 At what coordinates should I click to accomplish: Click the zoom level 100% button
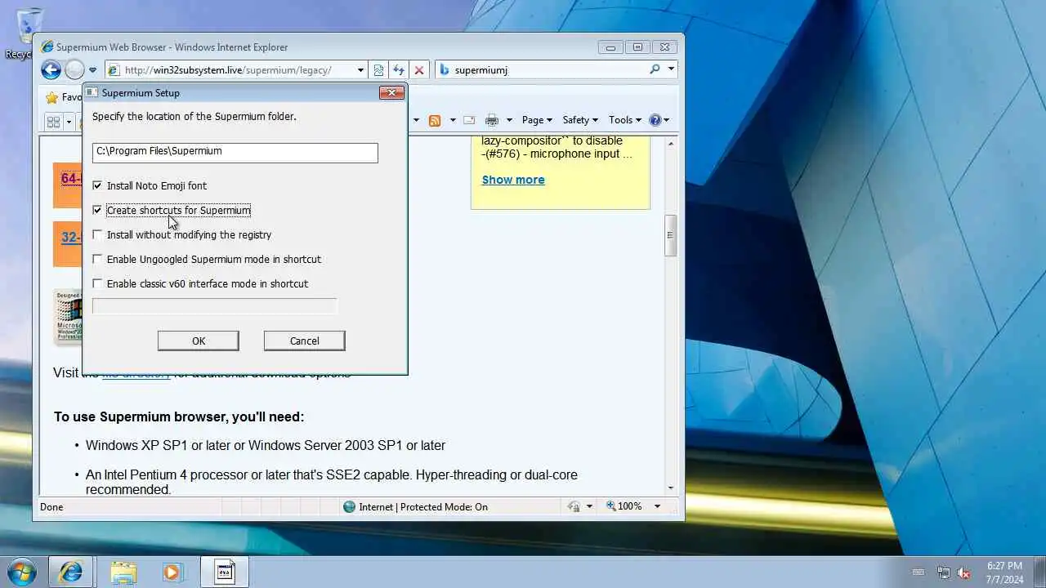pyautogui.click(x=624, y=506)
